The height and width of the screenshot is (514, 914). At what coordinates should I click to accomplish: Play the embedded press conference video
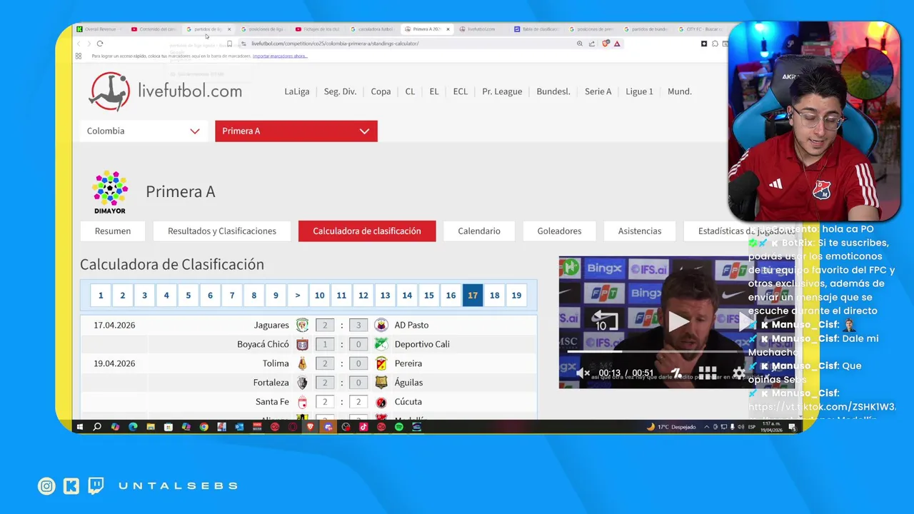pos(678,321)
